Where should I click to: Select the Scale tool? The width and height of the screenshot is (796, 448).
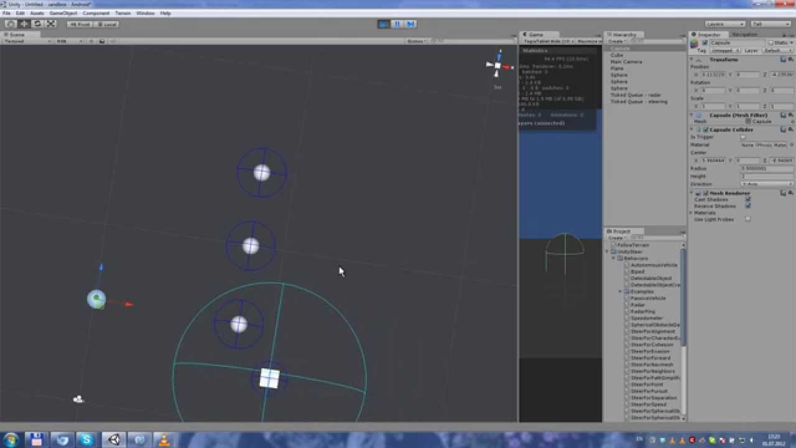pos(51,24)
